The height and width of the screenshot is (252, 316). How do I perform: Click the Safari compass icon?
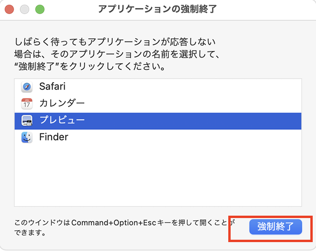[x=27, y=87]
